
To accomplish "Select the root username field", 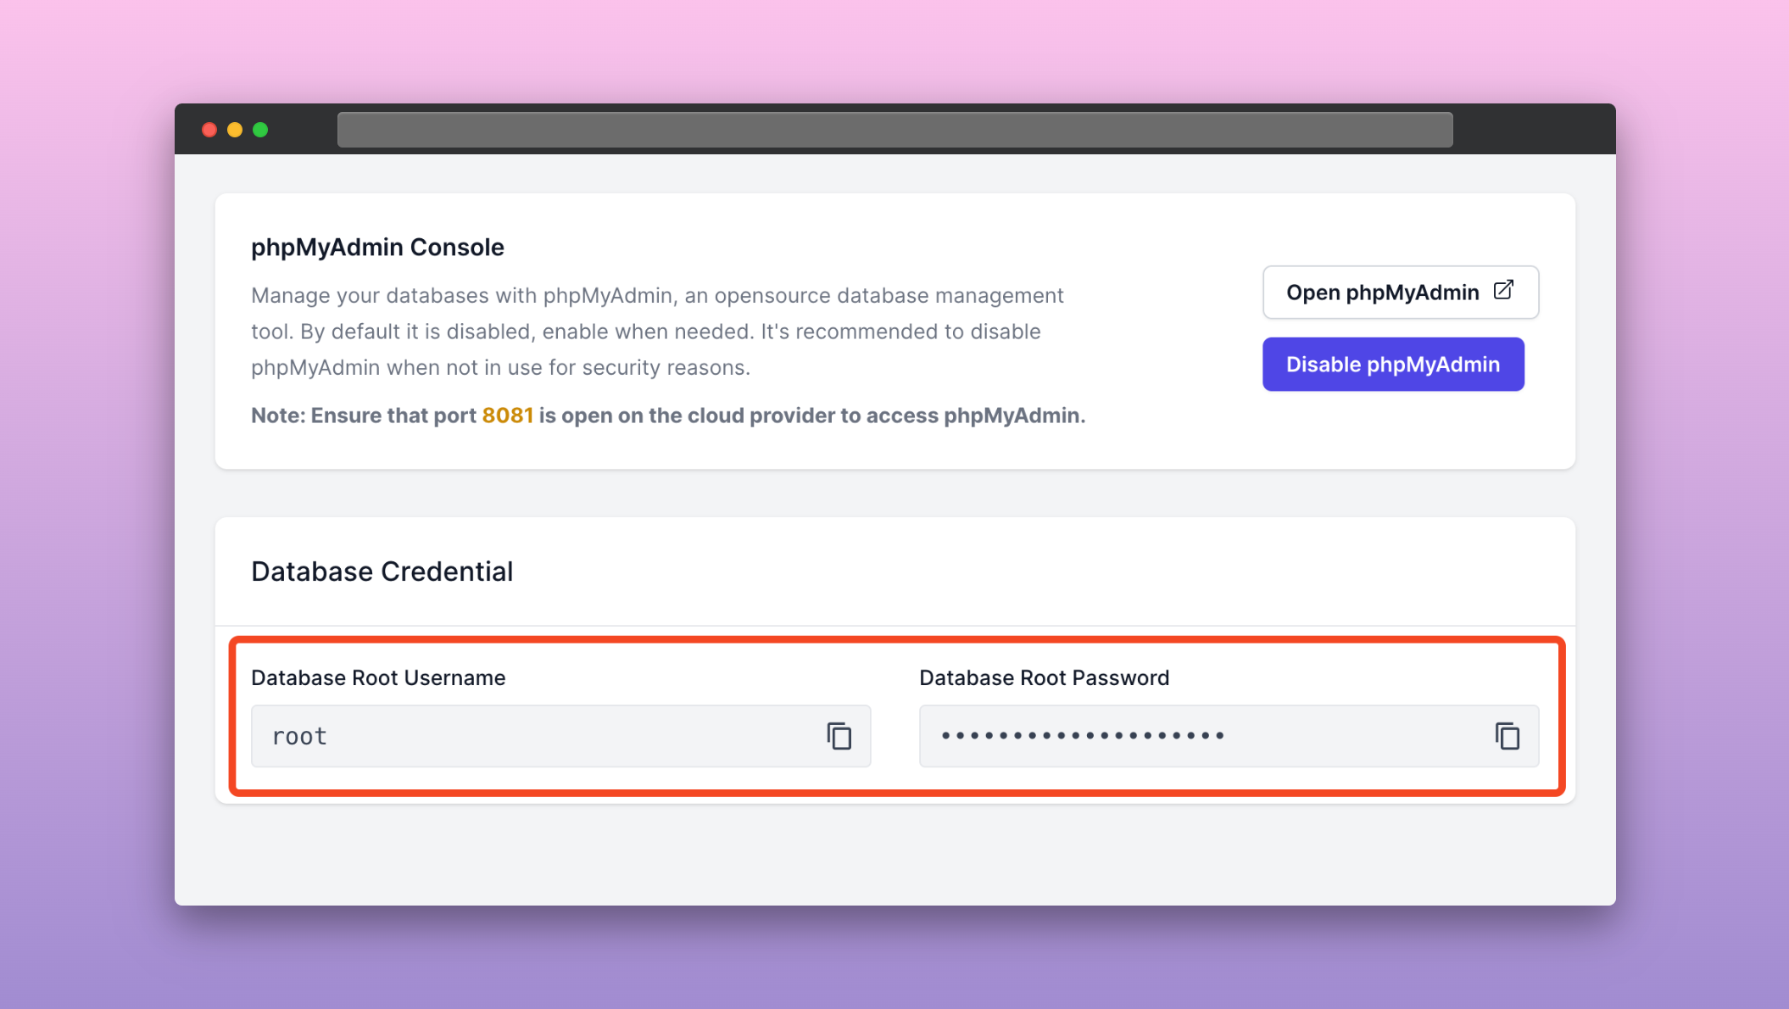I will coord(560,736).
